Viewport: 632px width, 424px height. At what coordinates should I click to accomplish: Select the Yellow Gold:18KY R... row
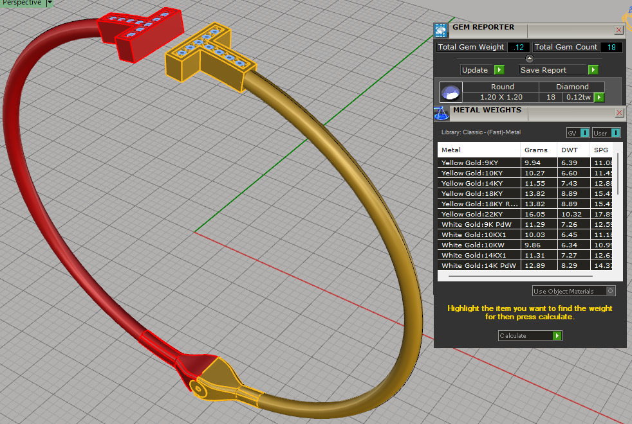tap(525, 204)
